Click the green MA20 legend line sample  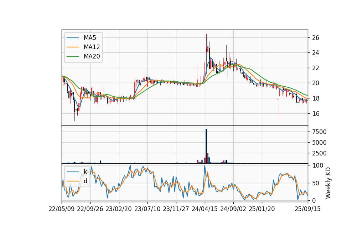[73, 57]
